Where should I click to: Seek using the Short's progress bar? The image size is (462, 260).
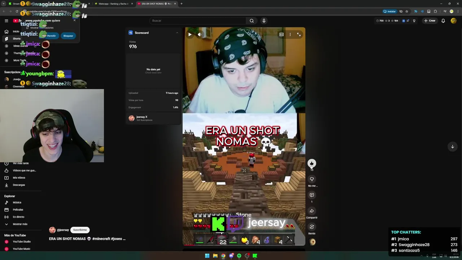(x=244, y=245)
